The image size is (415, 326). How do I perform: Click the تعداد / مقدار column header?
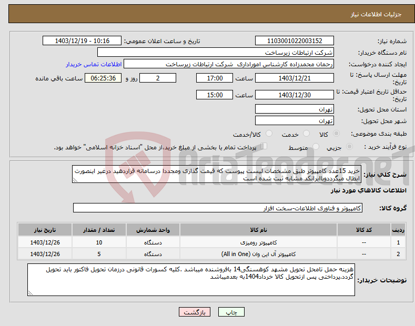[99, 230]
